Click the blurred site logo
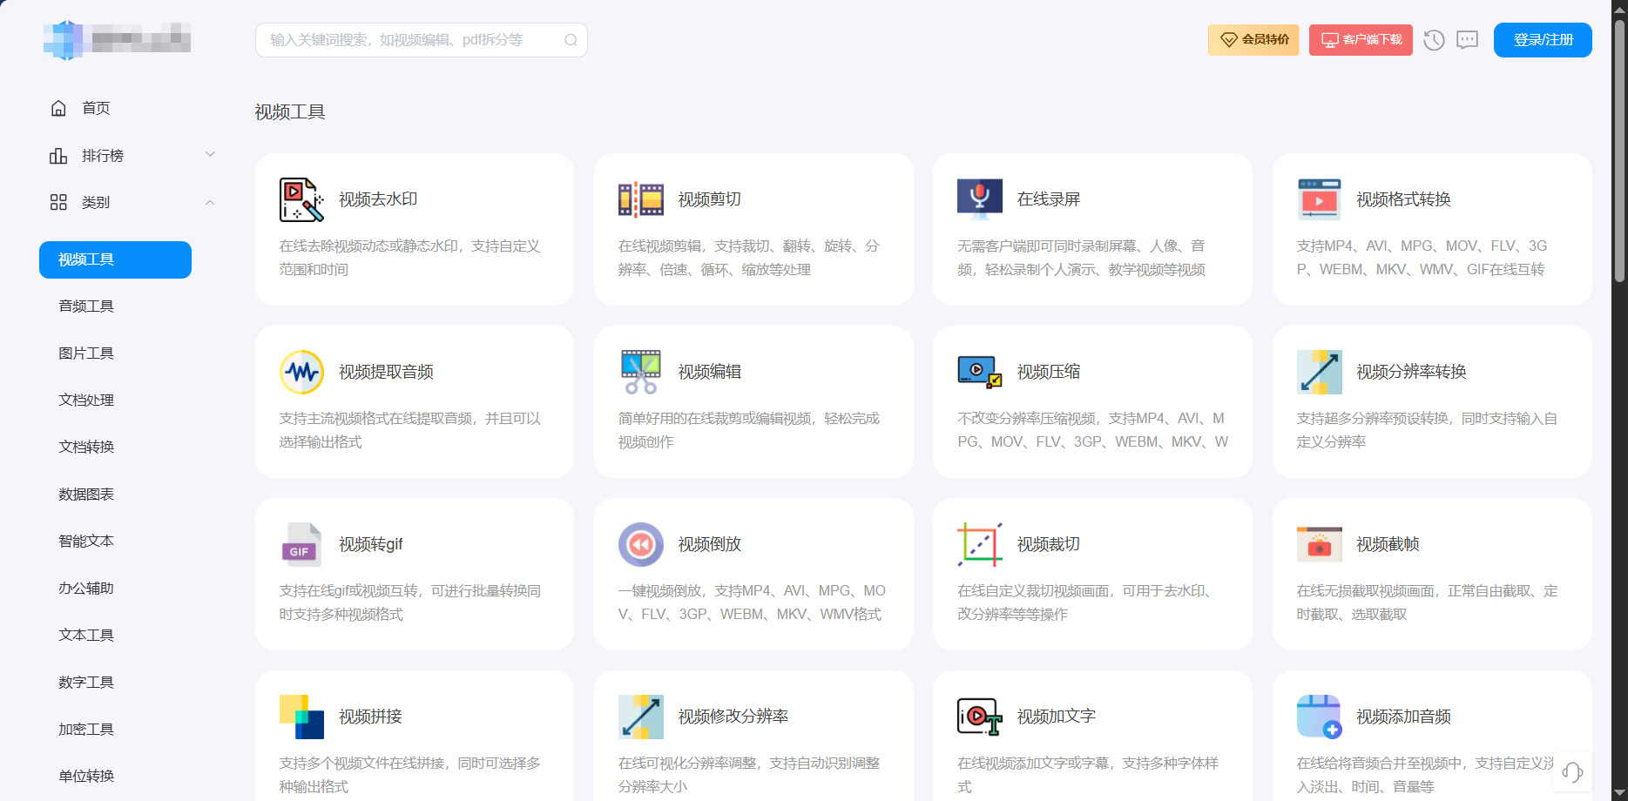 (x=117, y=40)
